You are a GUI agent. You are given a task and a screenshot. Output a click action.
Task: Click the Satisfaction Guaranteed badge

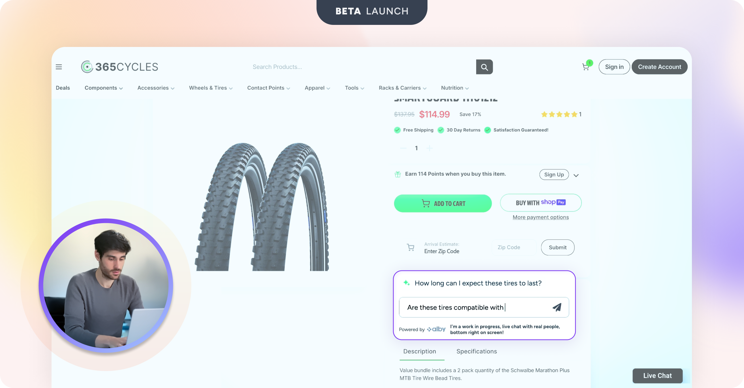coord(516,130)
